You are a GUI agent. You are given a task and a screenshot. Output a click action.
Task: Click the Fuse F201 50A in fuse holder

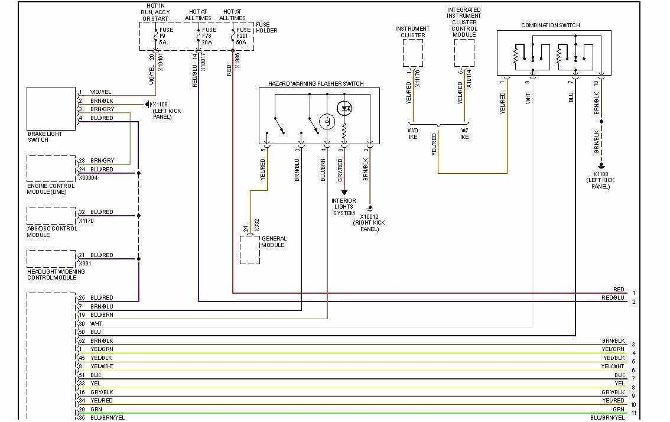[x=232, y=35]
